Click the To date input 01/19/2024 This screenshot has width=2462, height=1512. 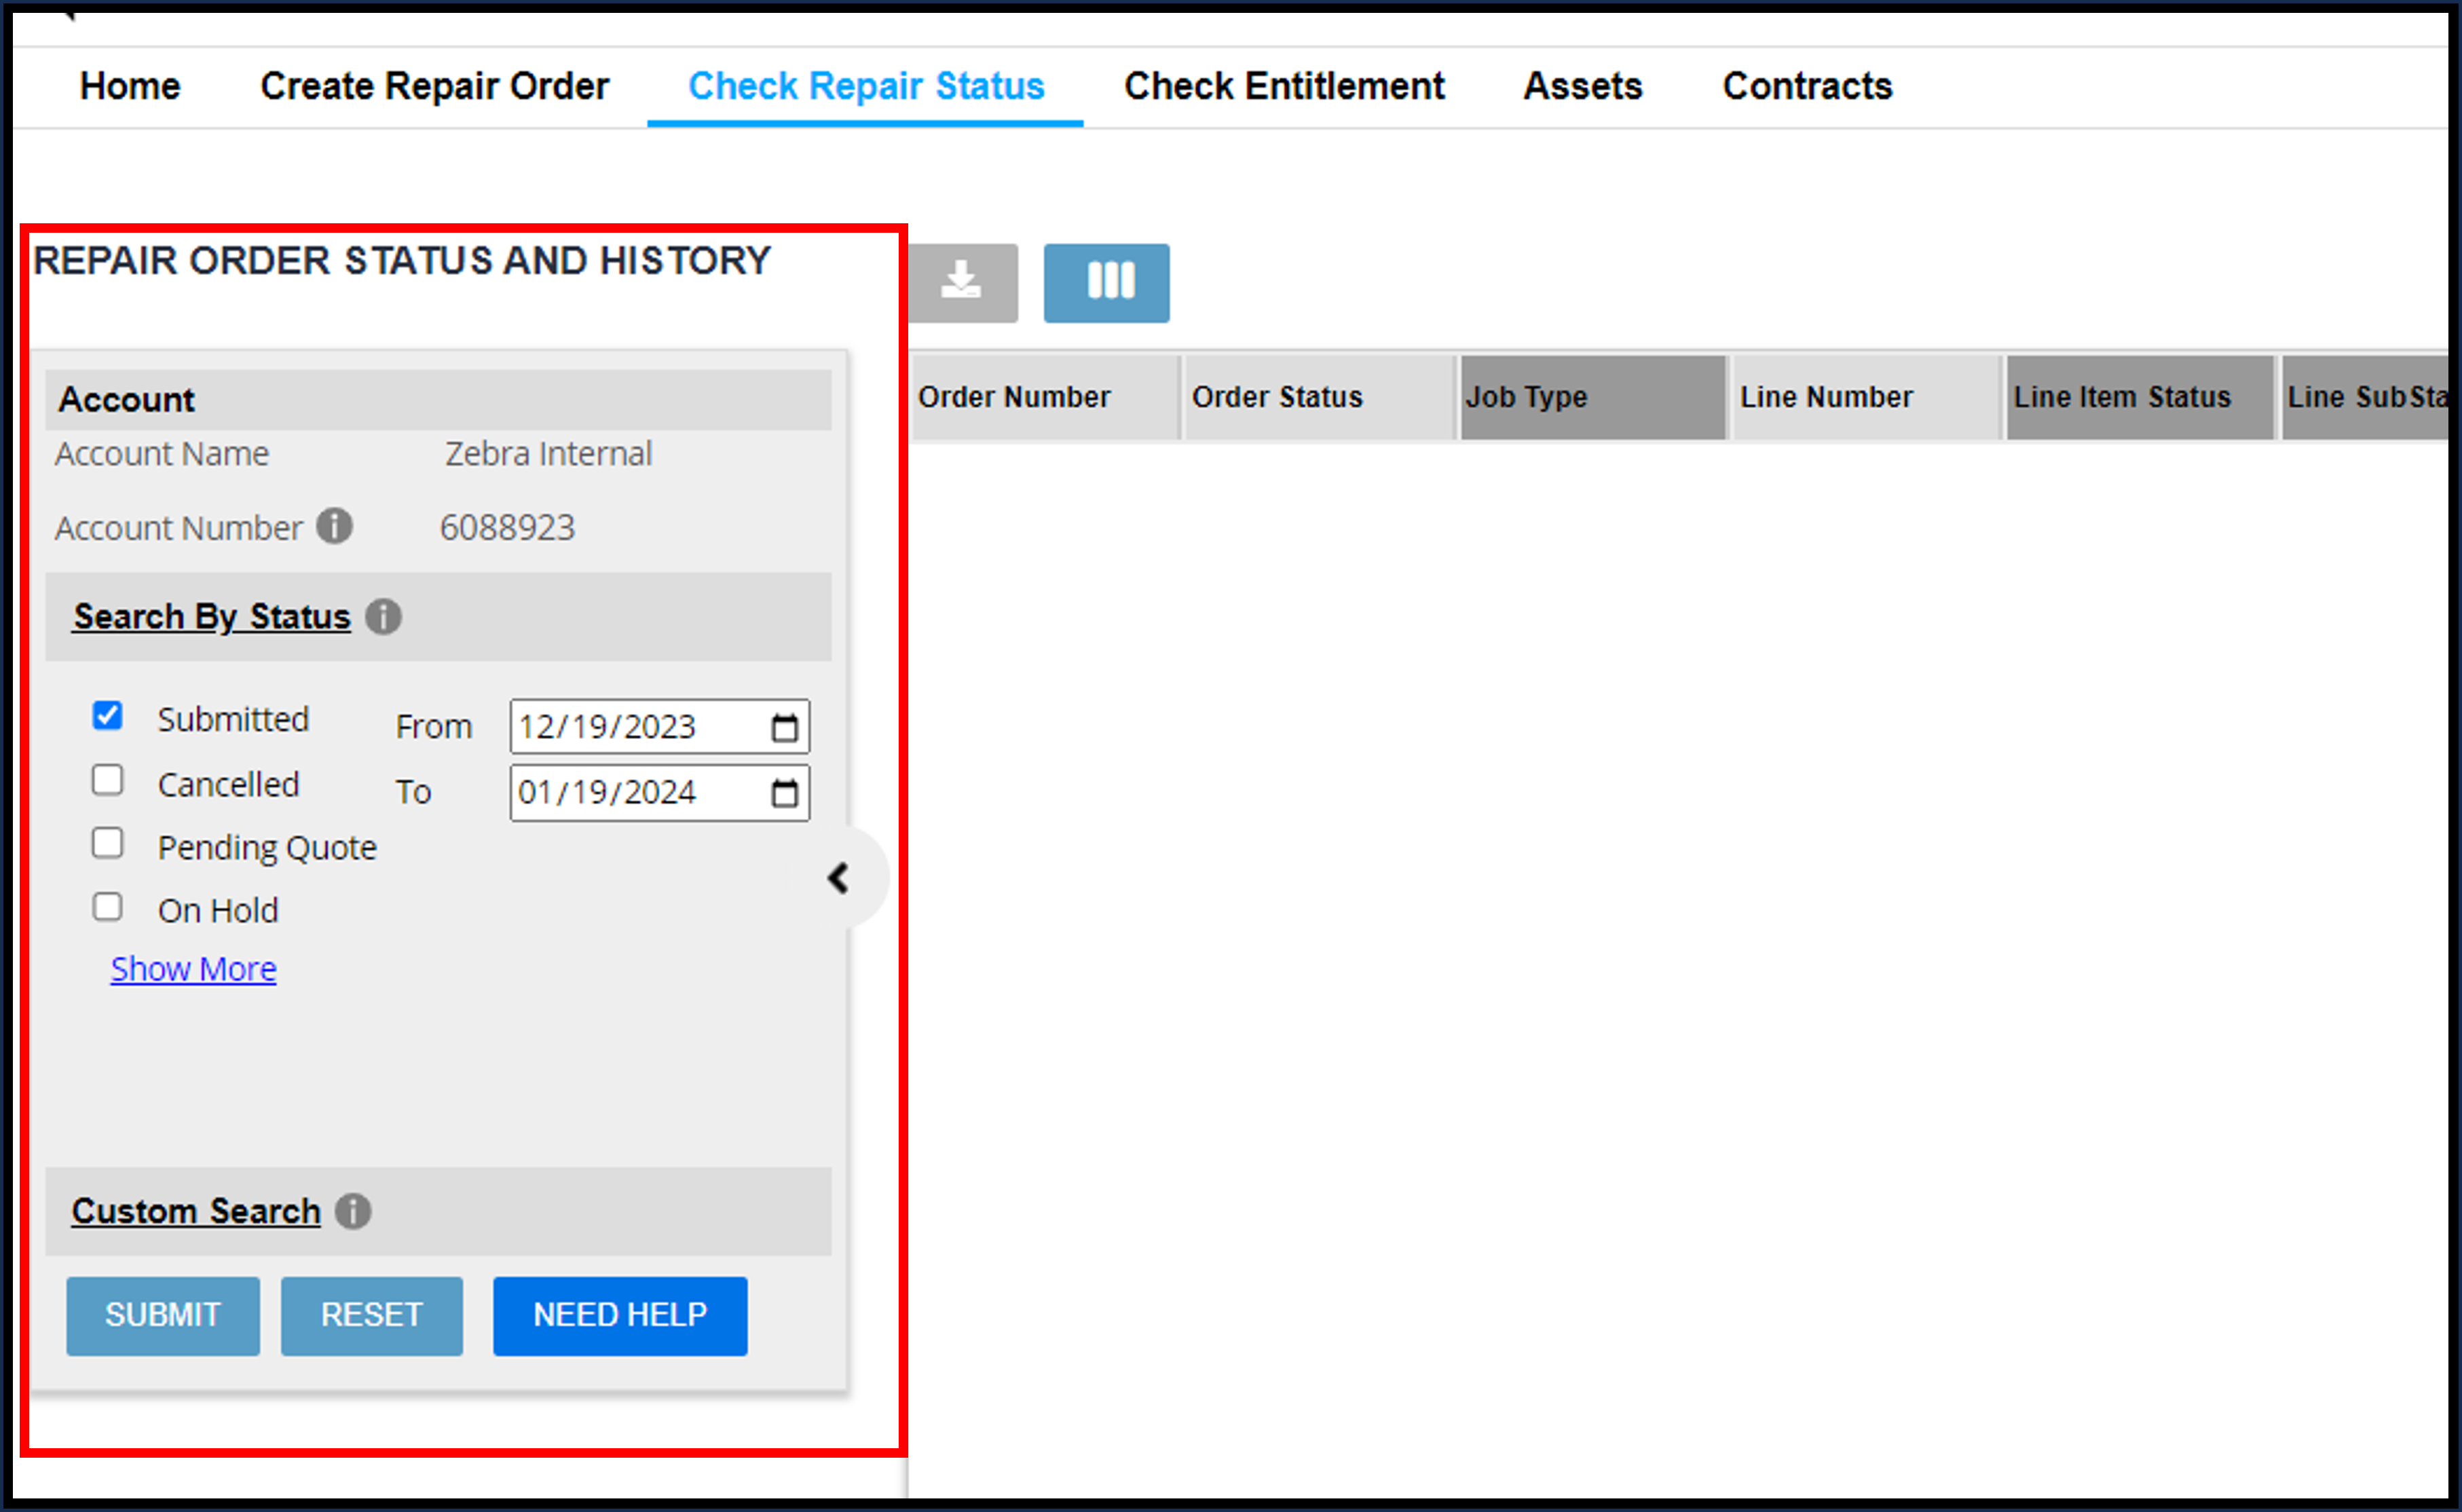(x=660, y=793)
